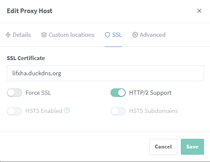Click the HSTS Subdomains label
The height and width of the screenshot is (162, 210).
pos(154,111)
